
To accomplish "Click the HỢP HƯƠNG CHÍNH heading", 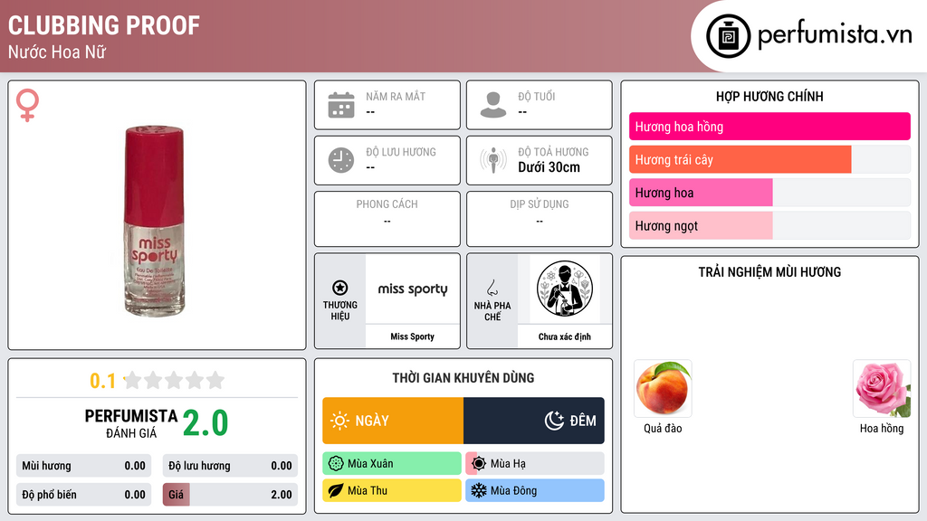I will pos(769,96).
